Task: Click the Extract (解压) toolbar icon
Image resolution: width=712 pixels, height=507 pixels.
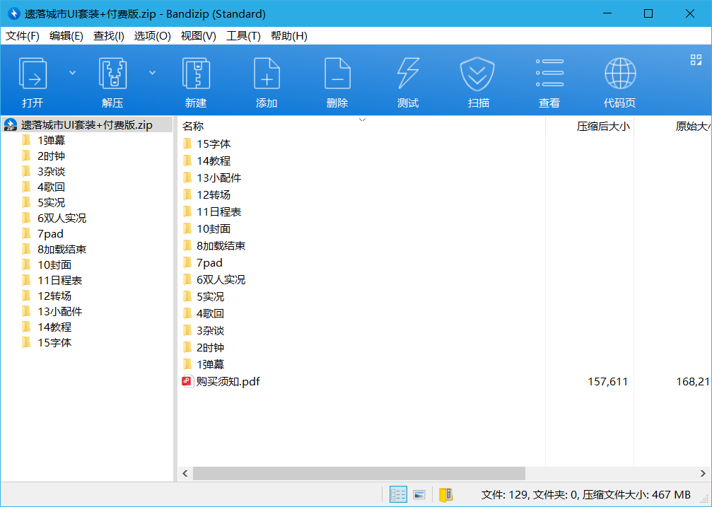Action: coord(112,73)
